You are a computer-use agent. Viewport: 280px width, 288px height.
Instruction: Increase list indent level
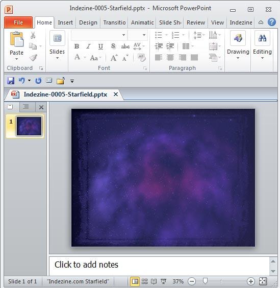point(170,46)
